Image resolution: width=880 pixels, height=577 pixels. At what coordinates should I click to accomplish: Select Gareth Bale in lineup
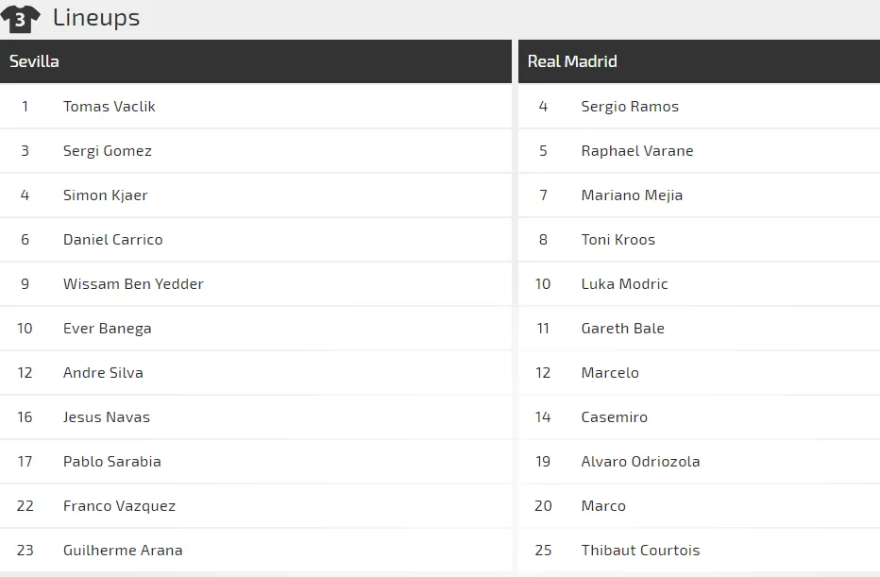coord(622,329)
